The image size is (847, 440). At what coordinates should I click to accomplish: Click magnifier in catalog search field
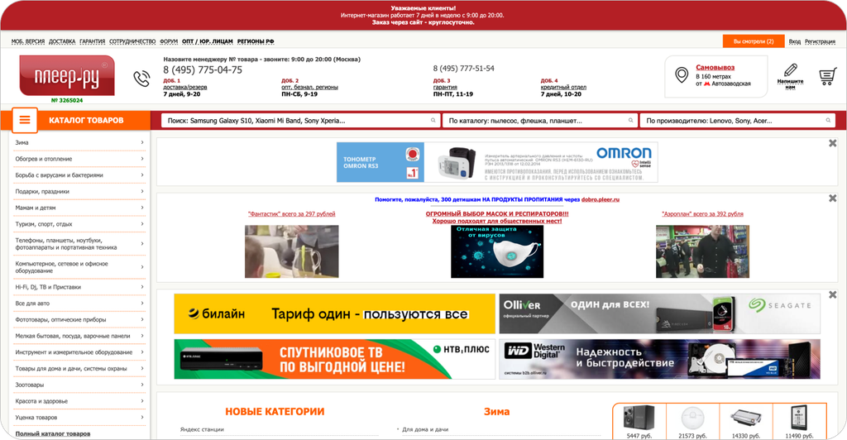click(x=630, y=121)
